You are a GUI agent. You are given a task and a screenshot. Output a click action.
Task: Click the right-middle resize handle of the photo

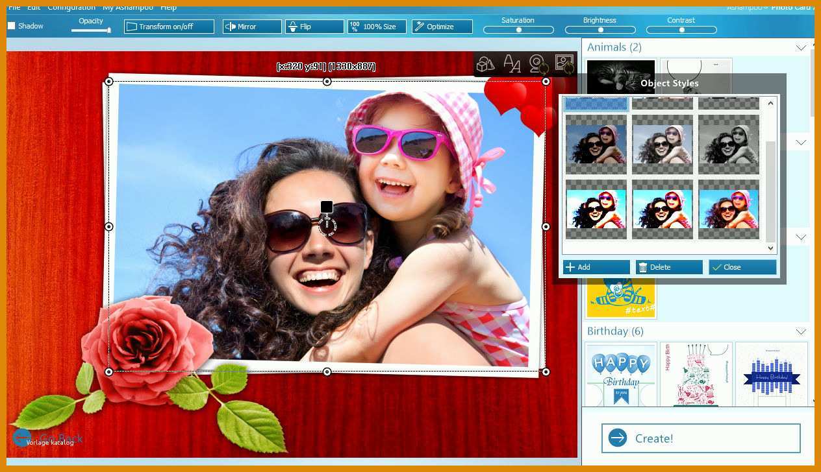[546, 227]
